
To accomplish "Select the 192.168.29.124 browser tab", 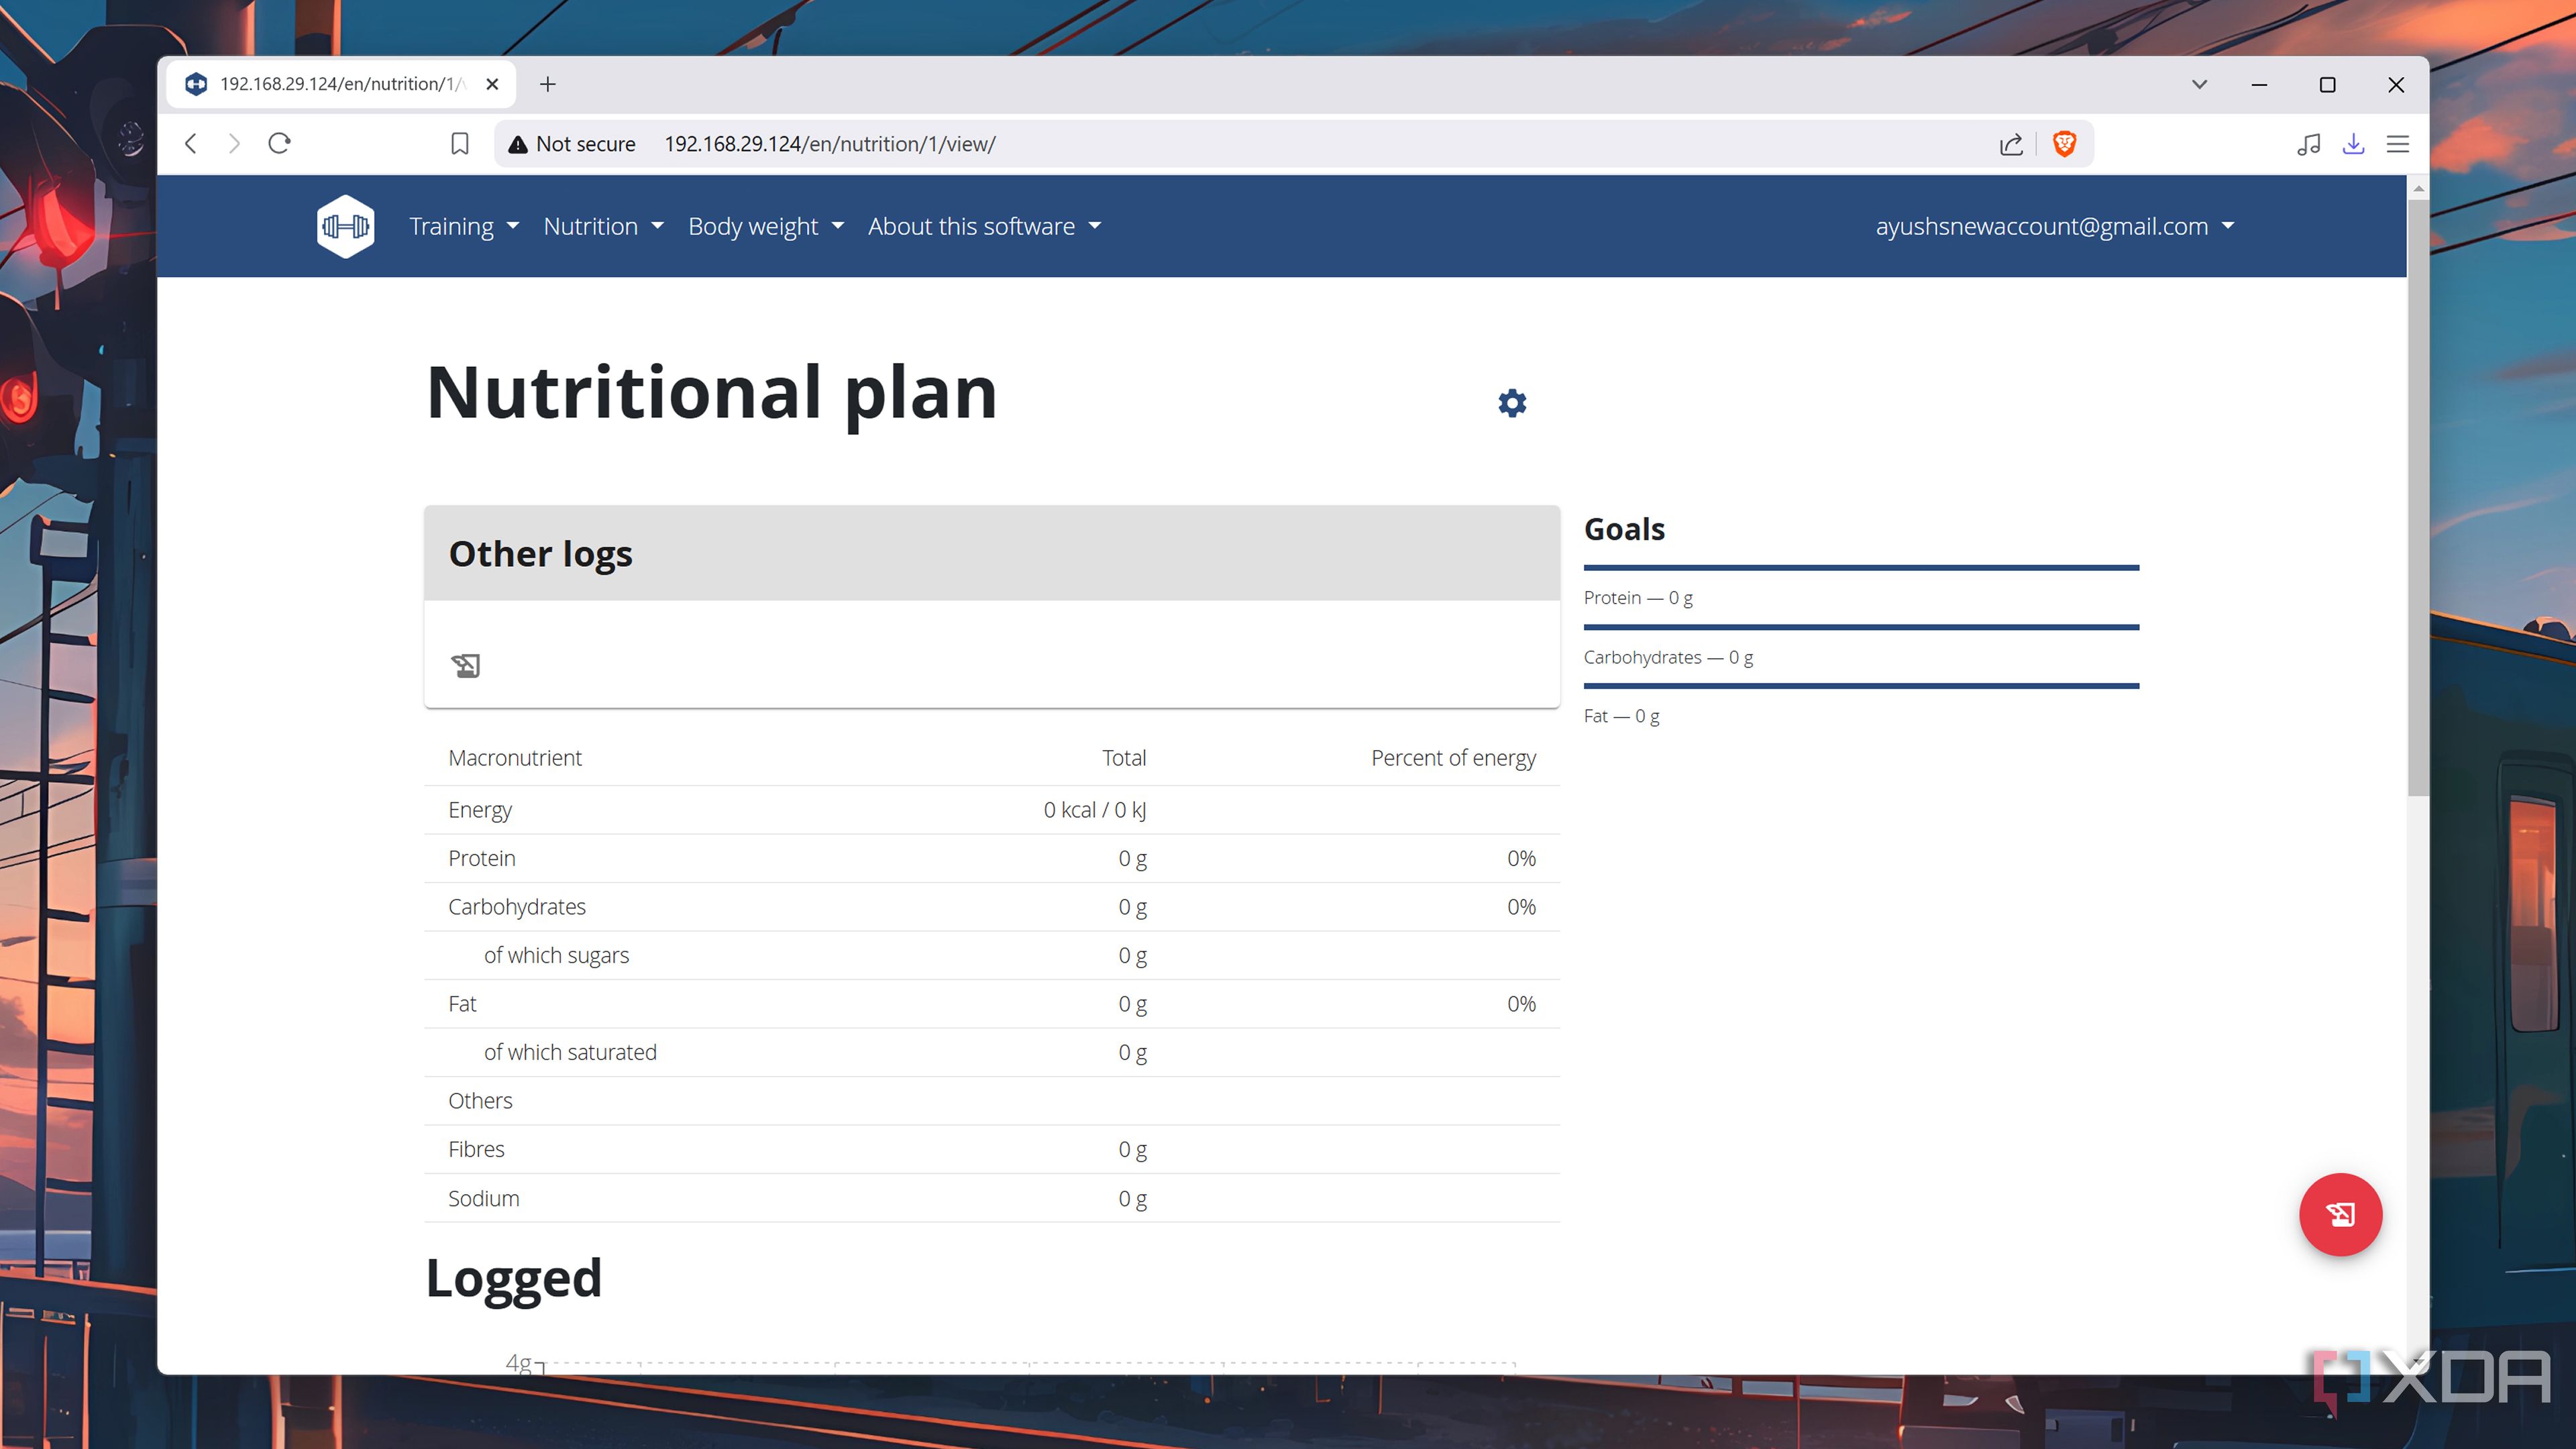I will pos(341,84).
